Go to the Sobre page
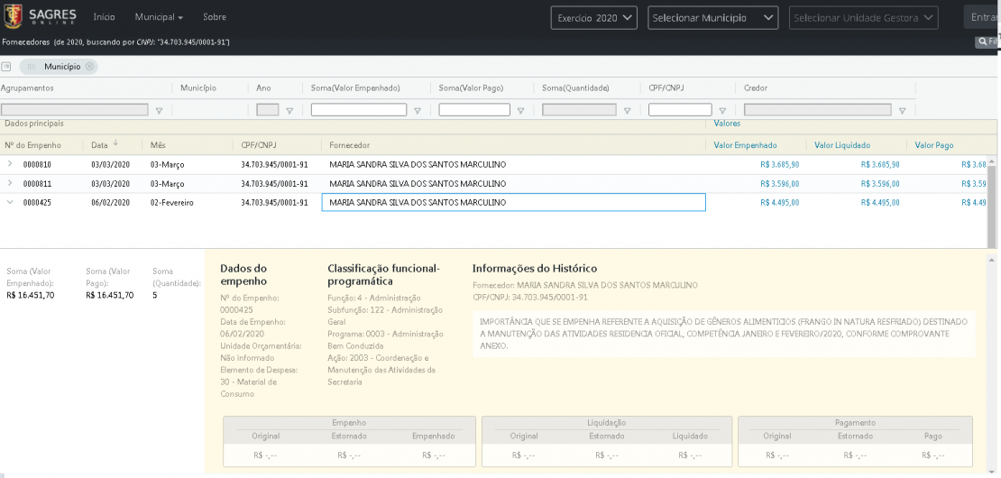Screen dimensions: 1001x478 click(215, 17)
